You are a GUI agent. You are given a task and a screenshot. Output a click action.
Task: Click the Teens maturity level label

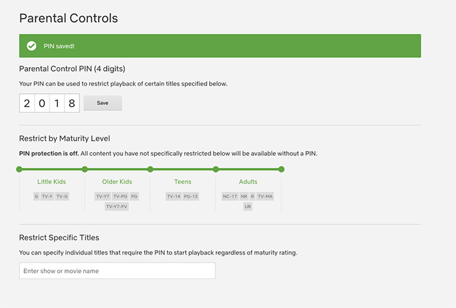point(182,182)
